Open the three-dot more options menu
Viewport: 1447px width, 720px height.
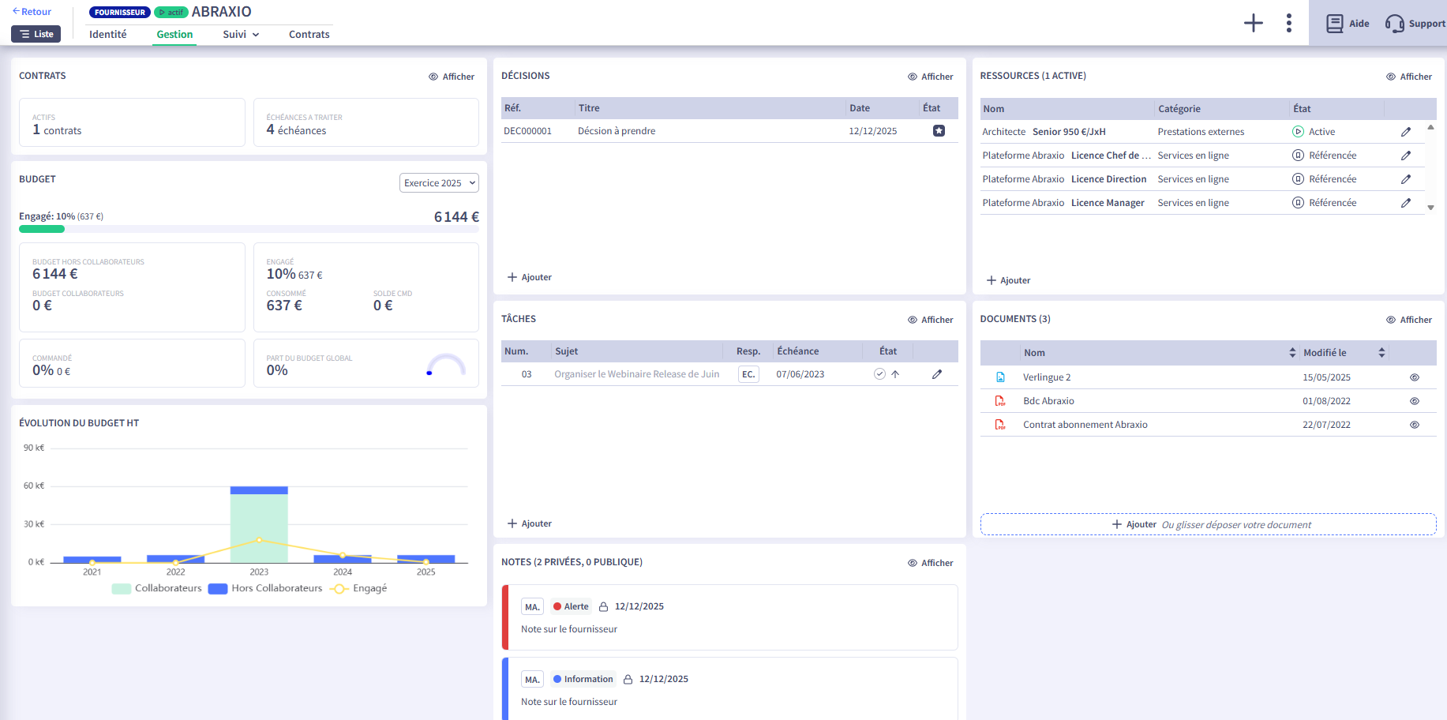(1288, 23)
